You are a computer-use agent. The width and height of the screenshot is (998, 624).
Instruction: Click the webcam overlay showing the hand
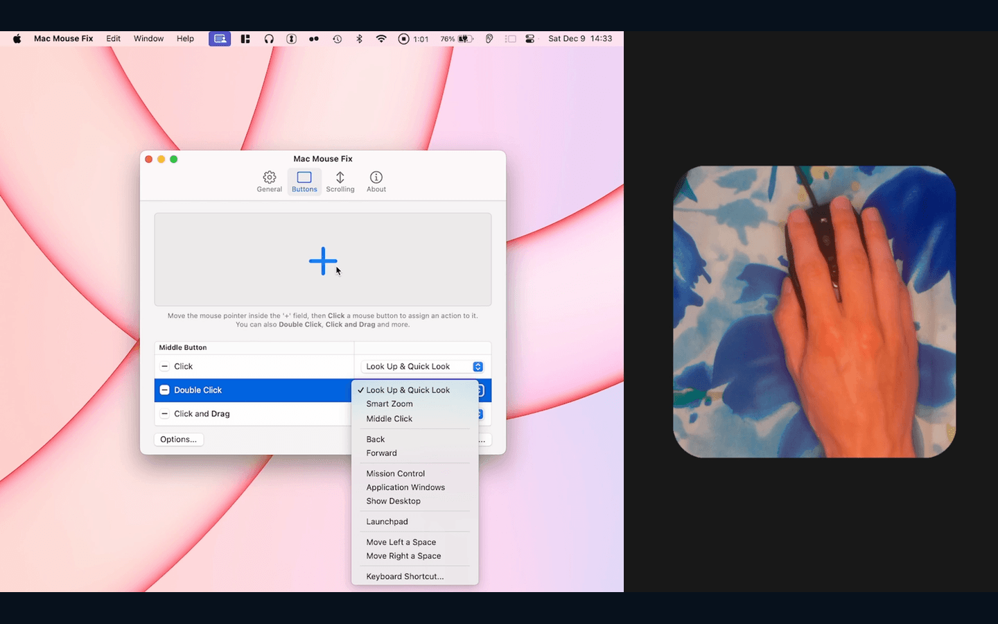(814, 311)
